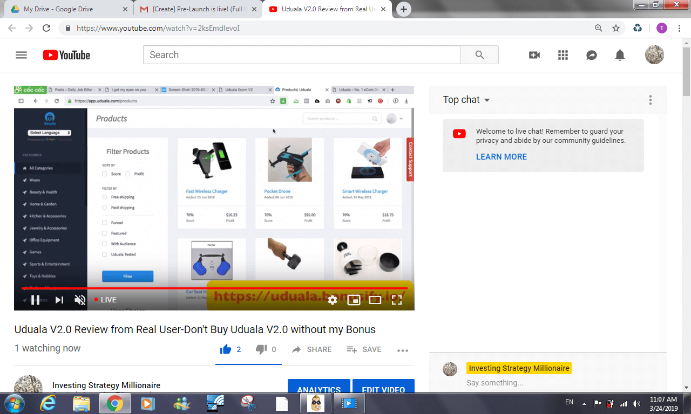
Task: Click the YouTube search magnifier button
Action: coord(479,55)
